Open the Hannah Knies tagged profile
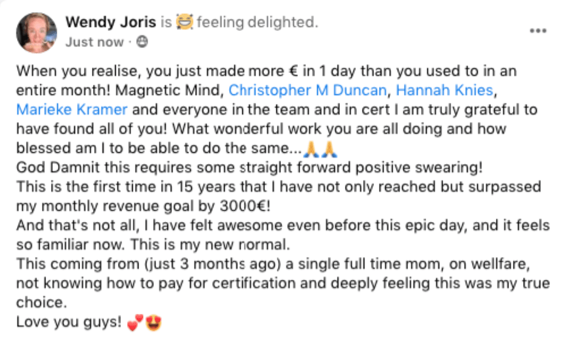Viewport: 562px width, 349px height. coord(445,91)
